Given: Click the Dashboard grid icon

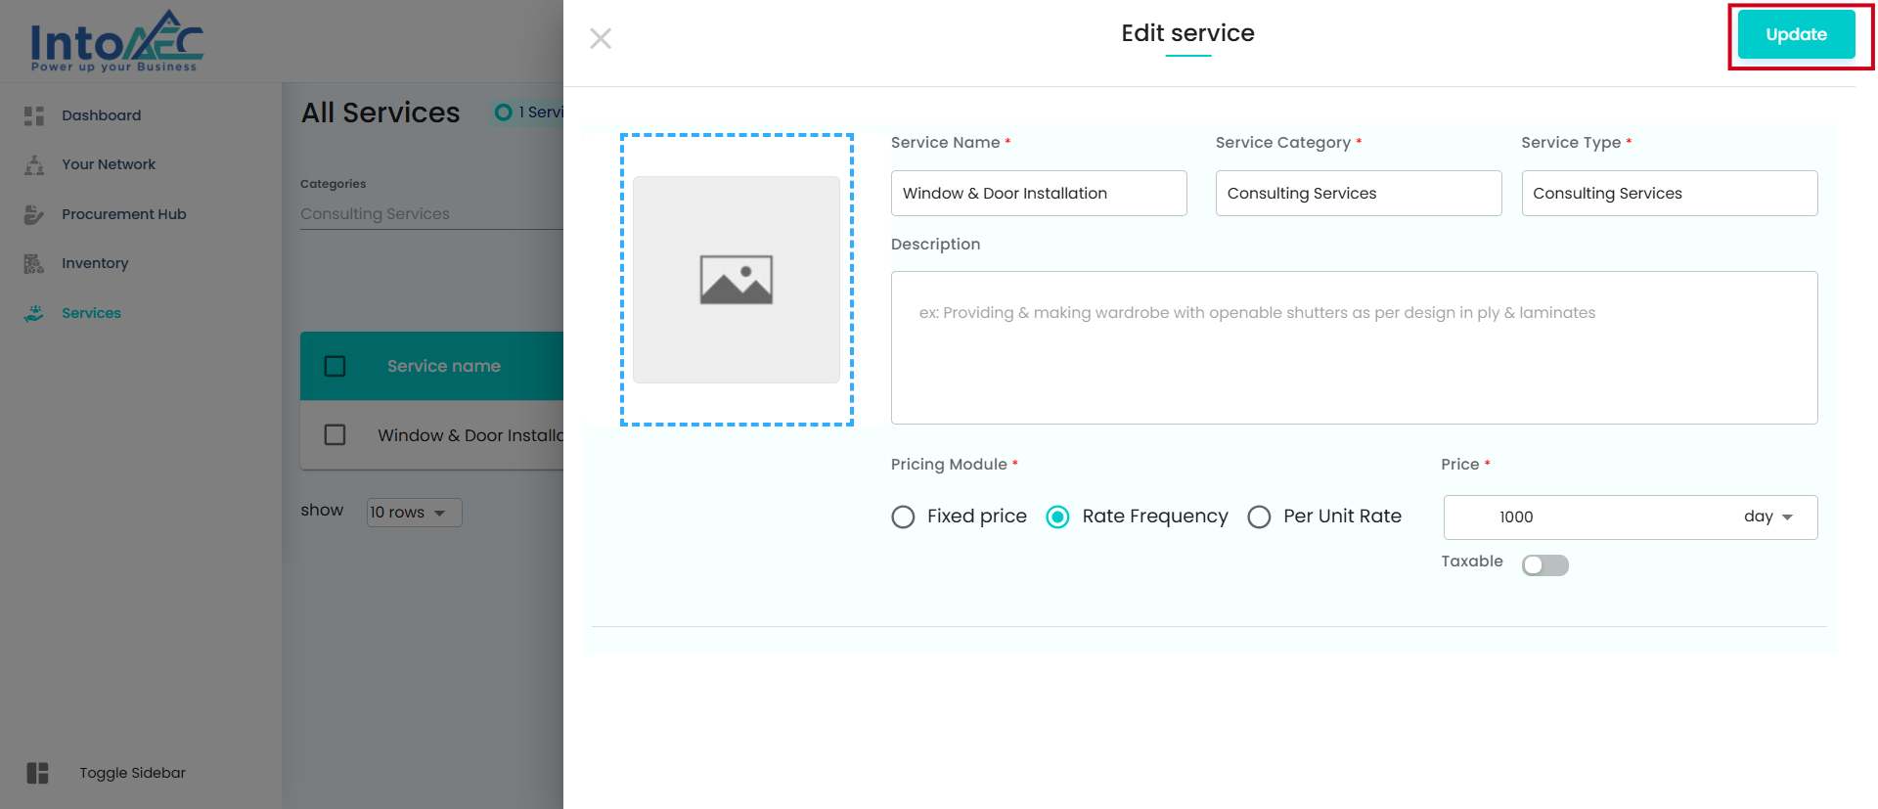Looking at the screenshot, I should [34, 115].
